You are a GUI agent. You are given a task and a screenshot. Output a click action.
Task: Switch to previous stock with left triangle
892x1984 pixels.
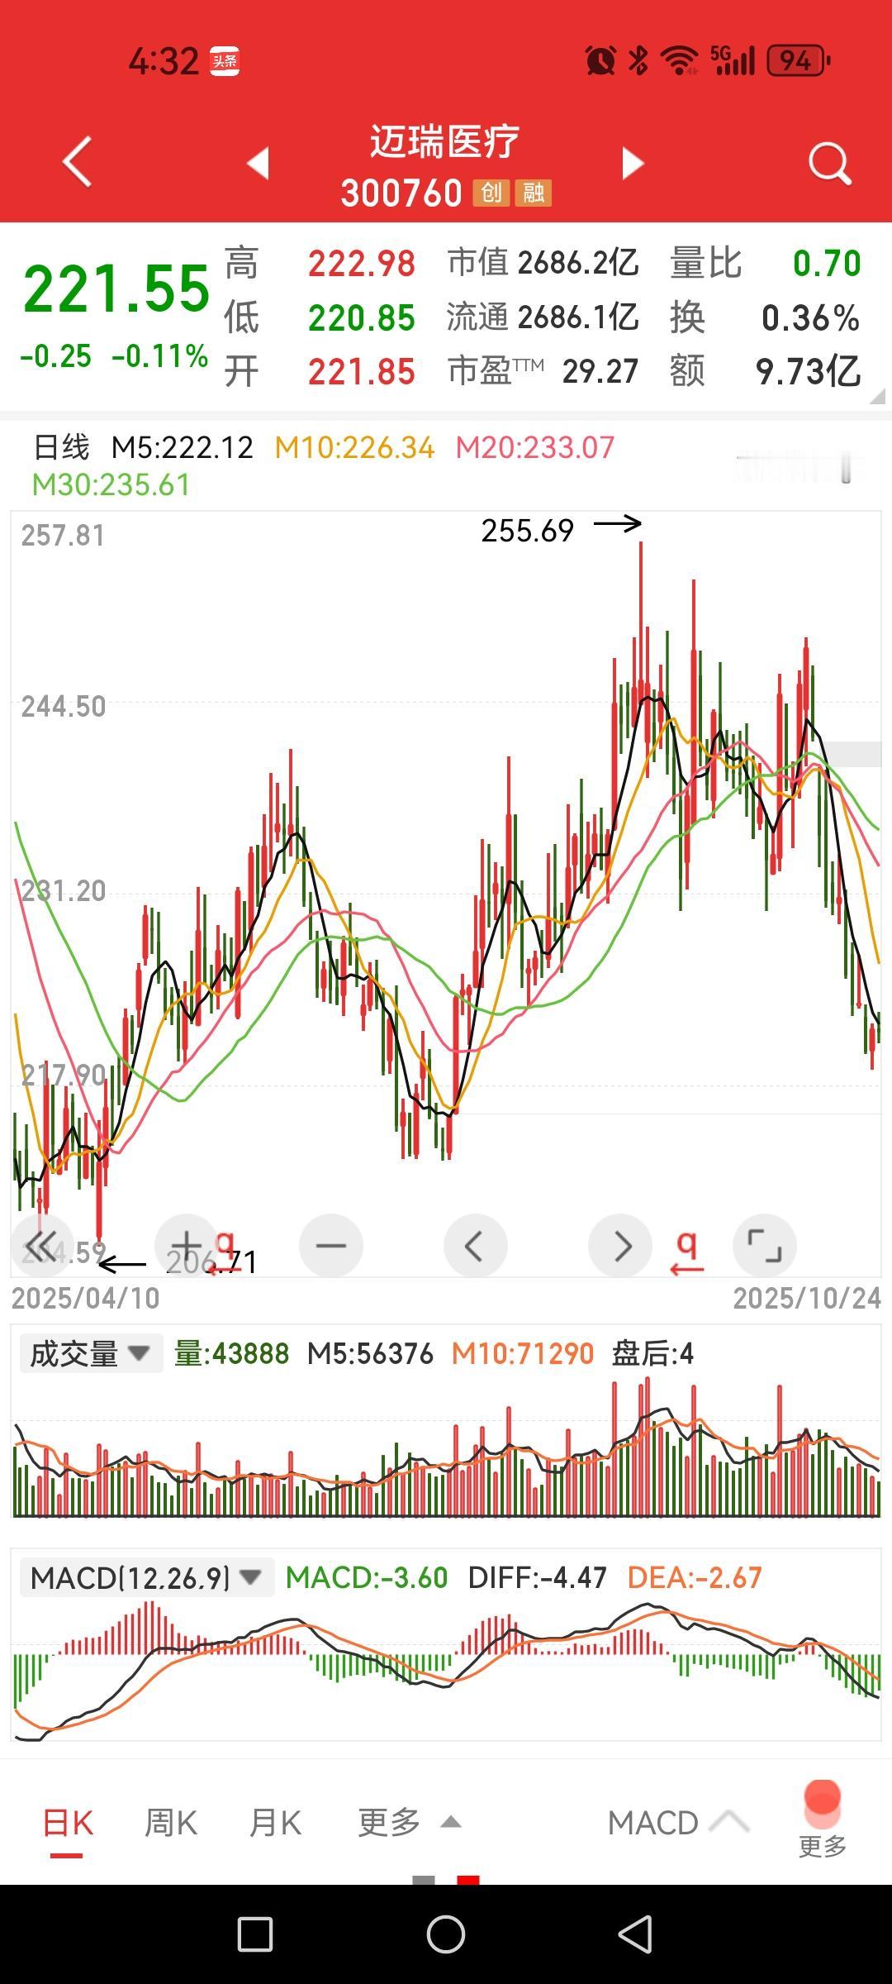point(259,163)
